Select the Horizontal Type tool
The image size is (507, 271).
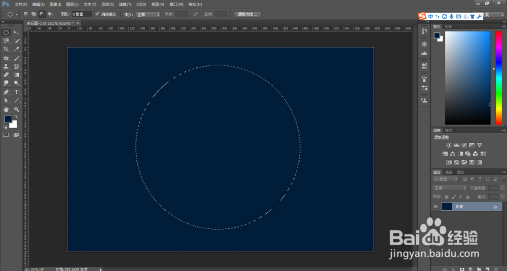pyautogui.click(x=17, y=92)
